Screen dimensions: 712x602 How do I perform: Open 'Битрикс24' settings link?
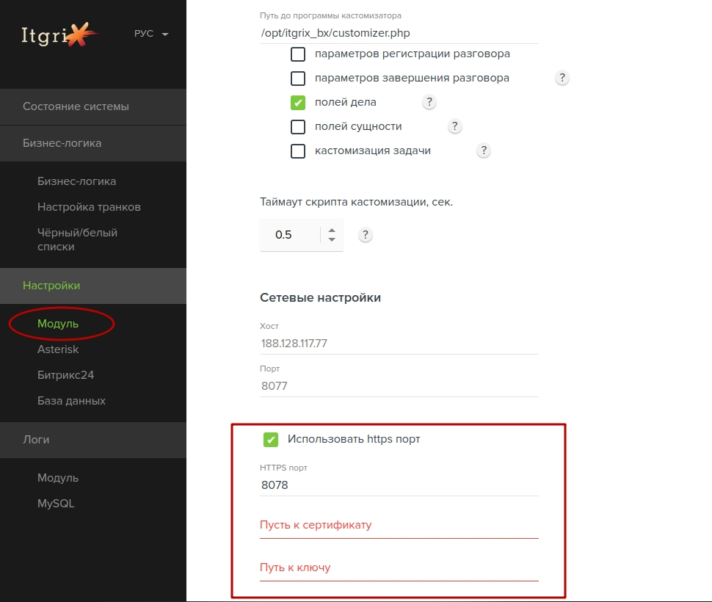65,375
